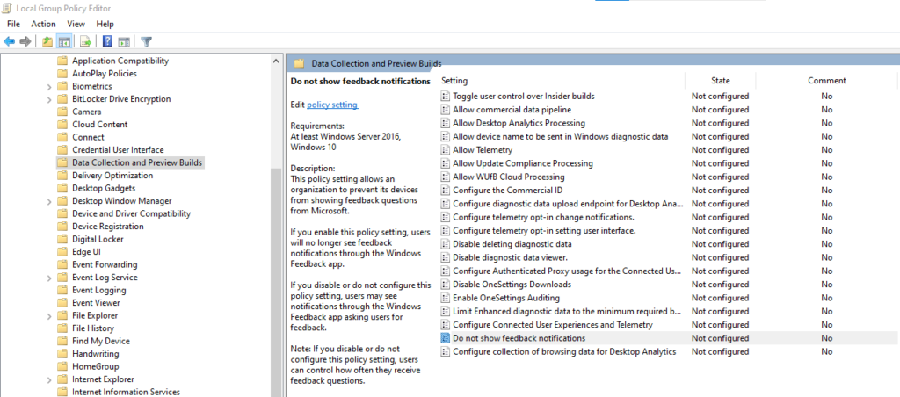
Task: Click icon beside Allow WUfB Cloud Processing
Action: [x=445, y=177]
